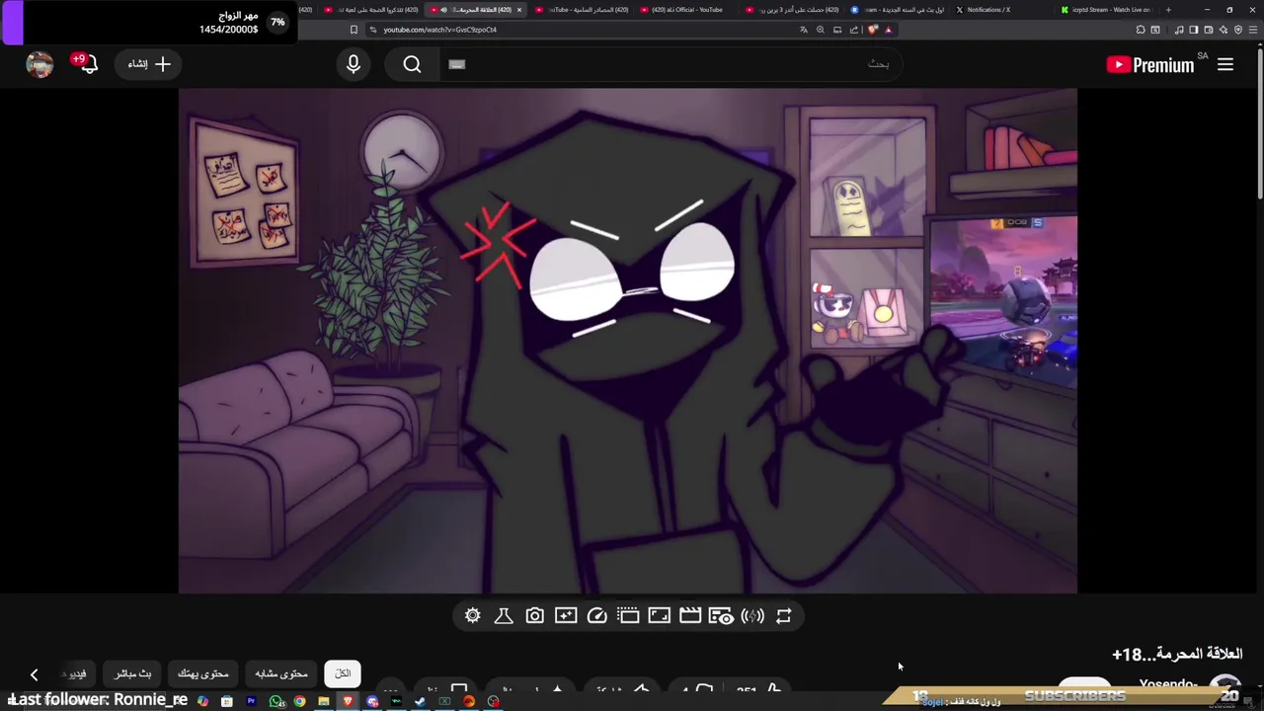1264x711 pixels.
Task: Click the translate page icon in the address bar
Action: (x=803, y=30)
